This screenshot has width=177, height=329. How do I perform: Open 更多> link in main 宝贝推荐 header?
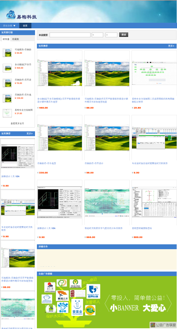tap(171, 46)
